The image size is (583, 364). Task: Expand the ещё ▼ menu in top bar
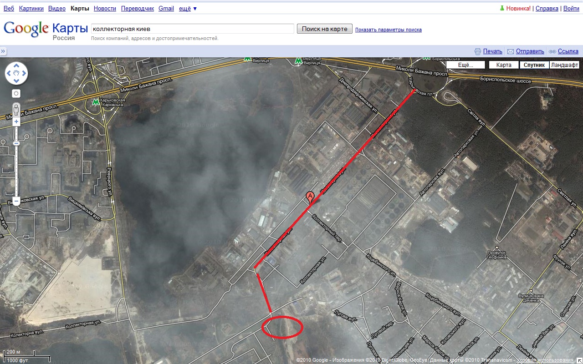[x=188, y=8]
